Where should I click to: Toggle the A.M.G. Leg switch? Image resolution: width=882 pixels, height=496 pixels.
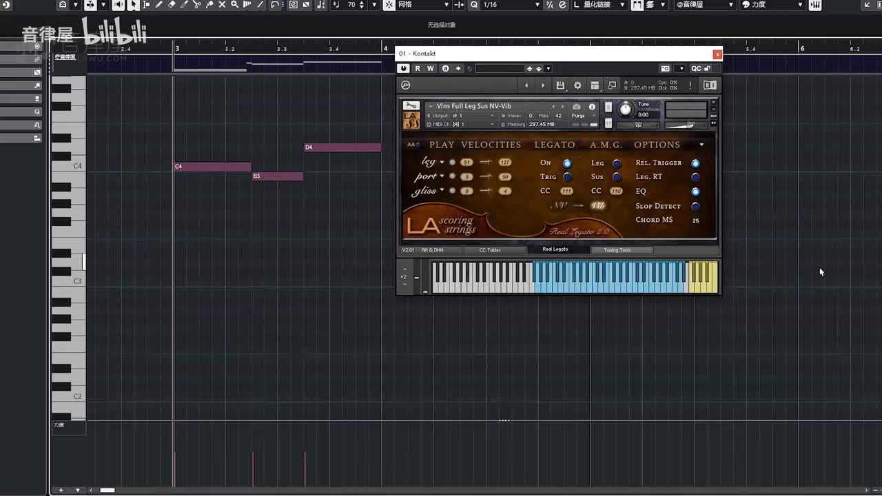click(x=617, y=163)
